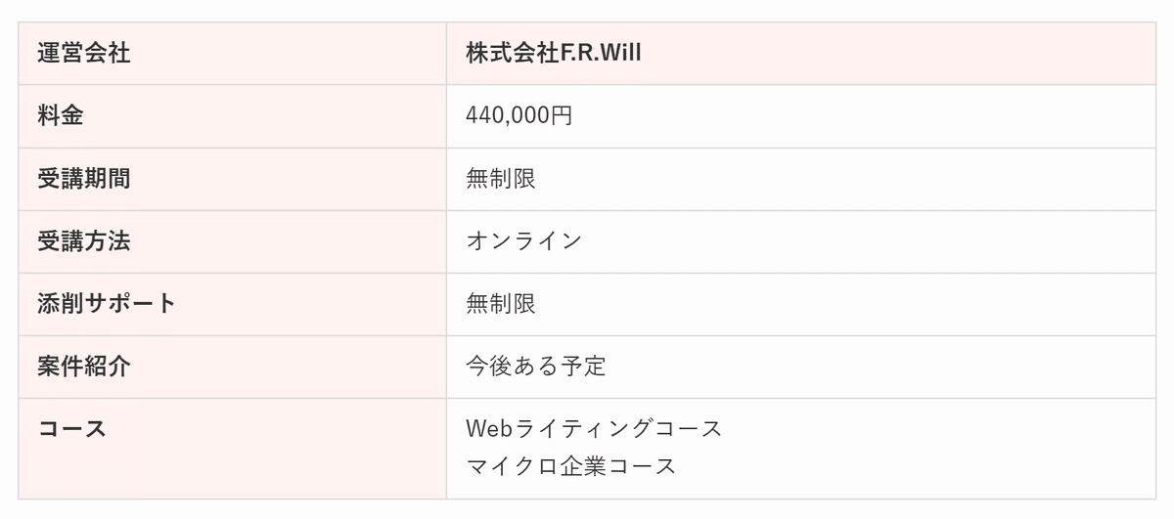The height and width of the screenshot is (519, 1174).
Task: Click the 案件紹介 row label
Action: (84, 366)
